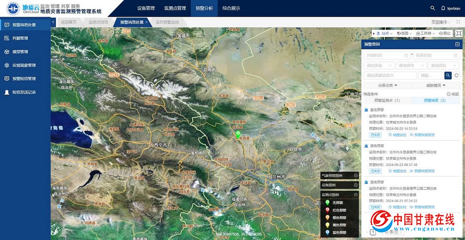The image size is (465, 240).
Task: Switch to the 实时预警监控 tab
Action: (167, 22)
